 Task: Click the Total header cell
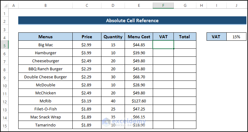(x=185, y=37)
